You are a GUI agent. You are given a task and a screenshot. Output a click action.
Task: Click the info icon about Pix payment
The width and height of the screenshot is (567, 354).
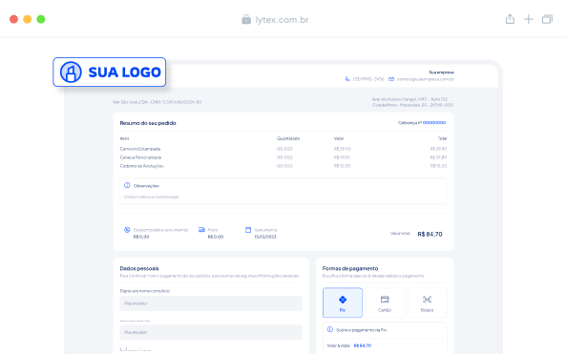pyautogui.click(x=329, y=329)
